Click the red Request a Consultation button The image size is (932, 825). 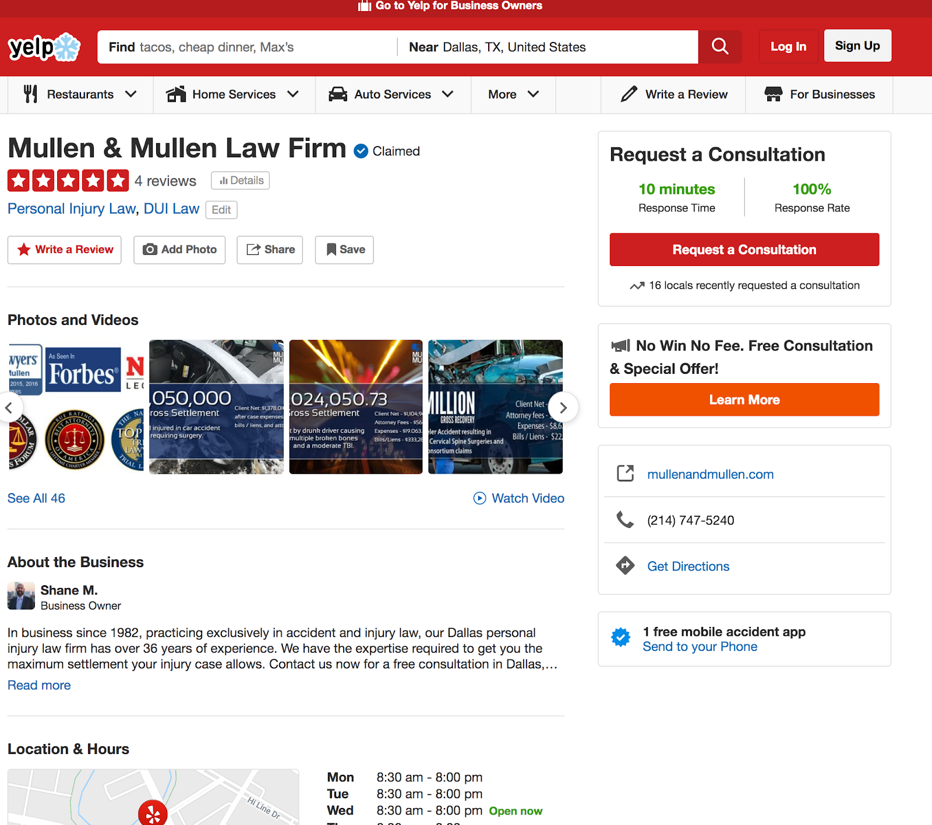tap(744, 250)
